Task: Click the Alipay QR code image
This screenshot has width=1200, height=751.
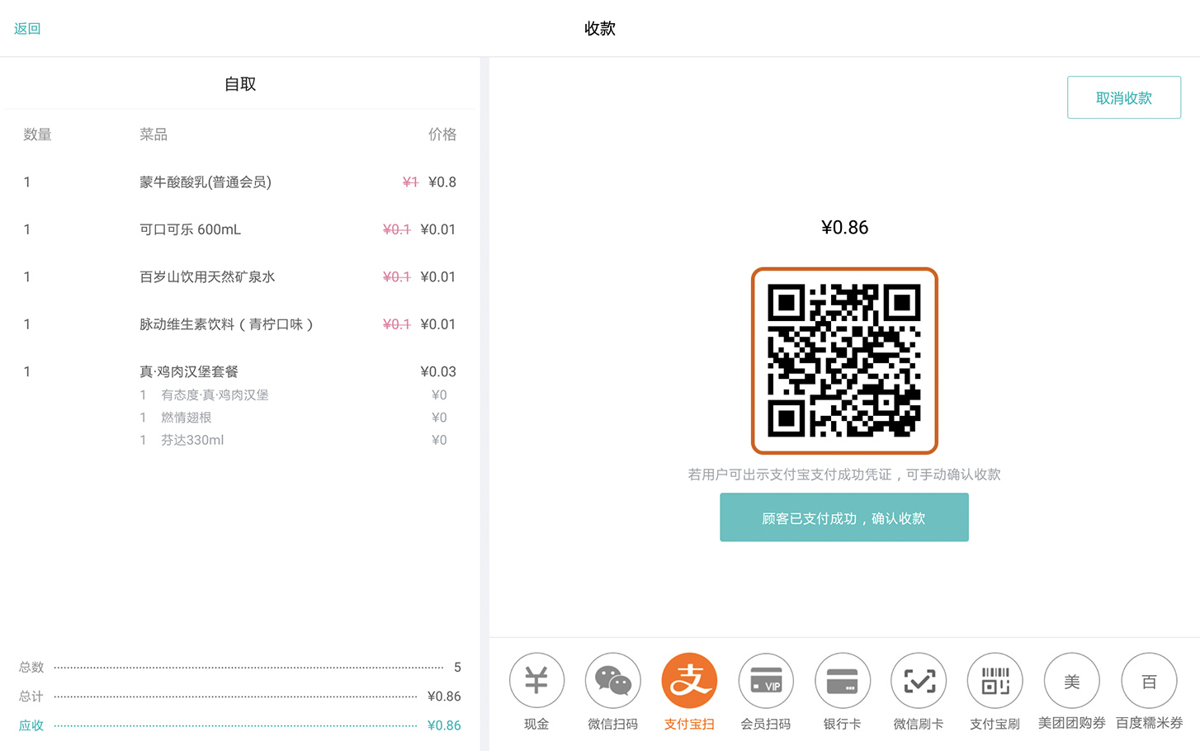Action: [x=844, y=361]
